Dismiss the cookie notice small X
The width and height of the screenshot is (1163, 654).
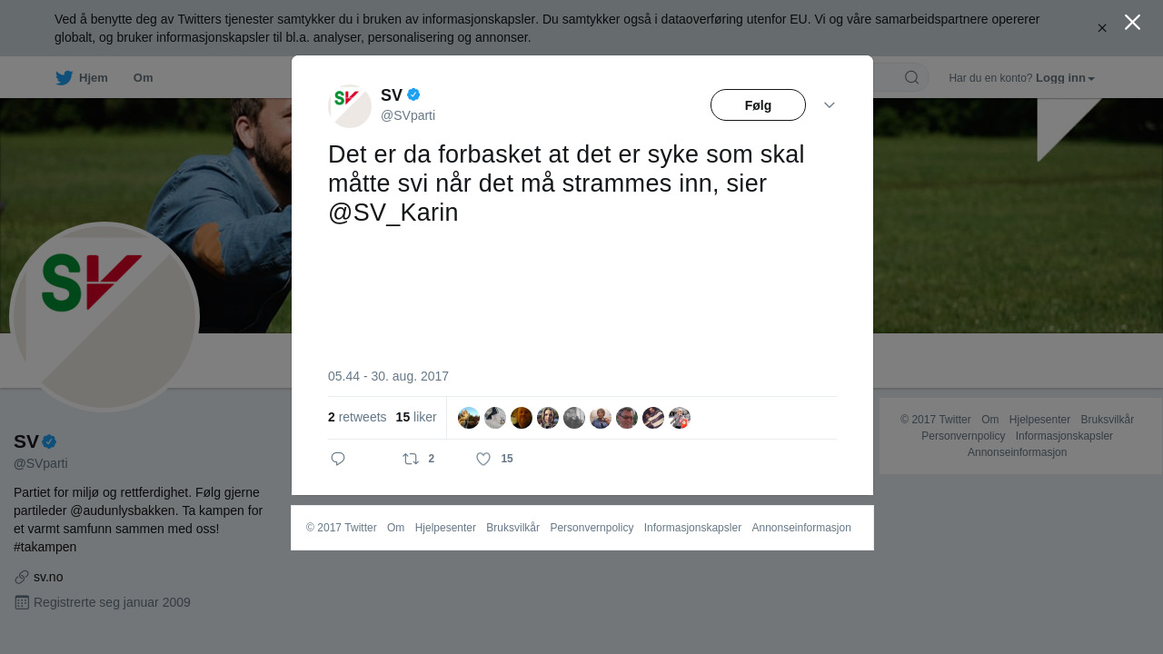pos(1102,28)
